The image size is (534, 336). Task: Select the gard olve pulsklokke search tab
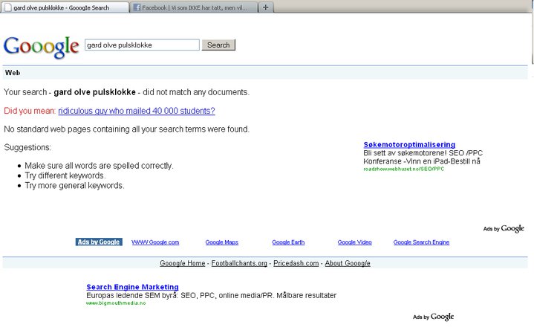(65, 7)
